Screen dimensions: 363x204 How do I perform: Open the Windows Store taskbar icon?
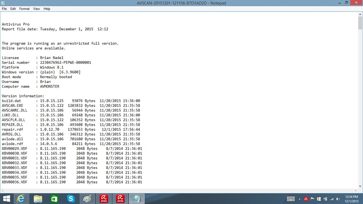[54, 199]
